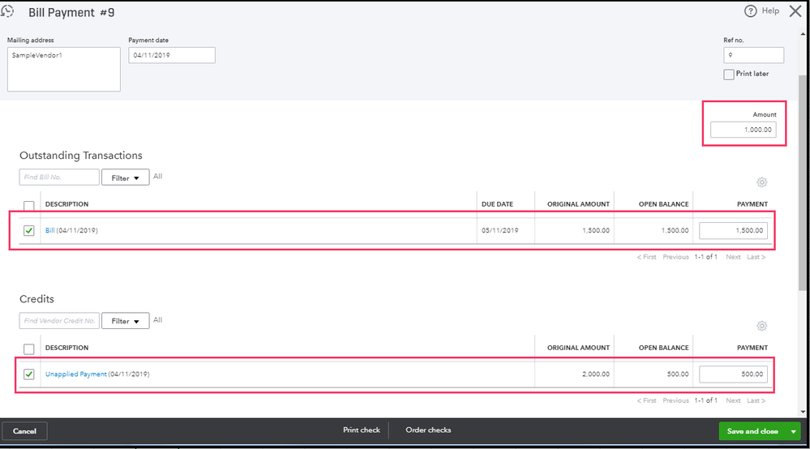Open the Bill link dated 04/11/2019
Viewport: 810px width, 449px height.
49,230
